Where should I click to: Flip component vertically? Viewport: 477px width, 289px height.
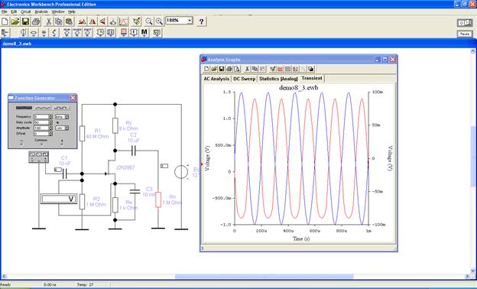tap(103, 21)
